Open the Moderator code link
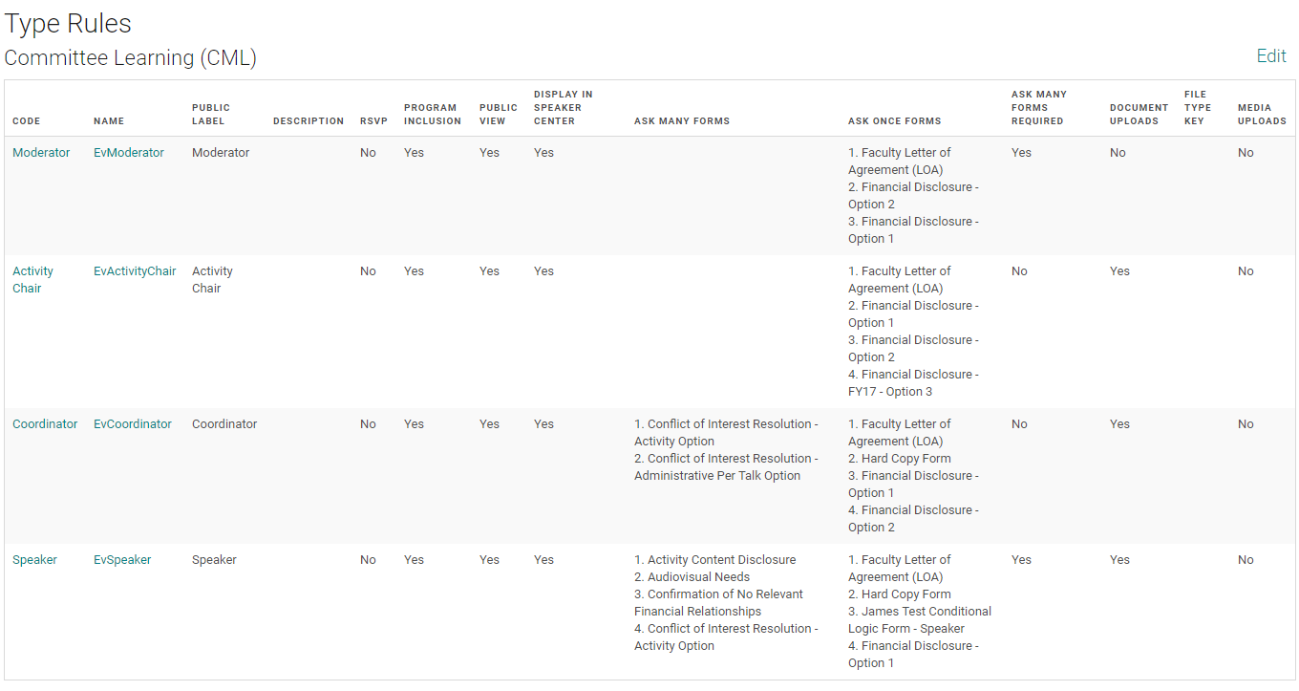 pos(41,153)
